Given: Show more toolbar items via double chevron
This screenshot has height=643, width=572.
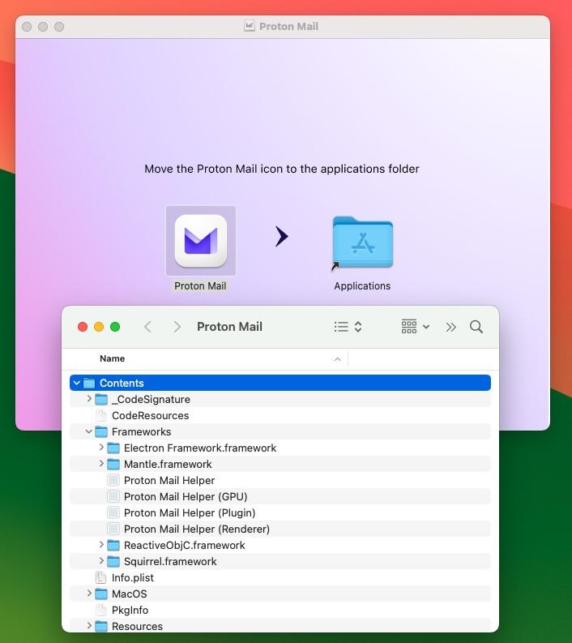Looking at the screenshot, I should point(450,327).
